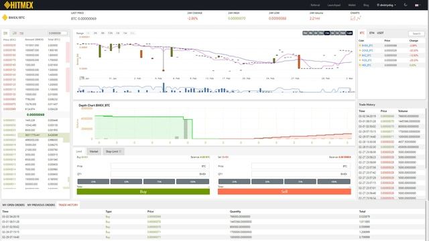Switch to the Market order tab

94,151
